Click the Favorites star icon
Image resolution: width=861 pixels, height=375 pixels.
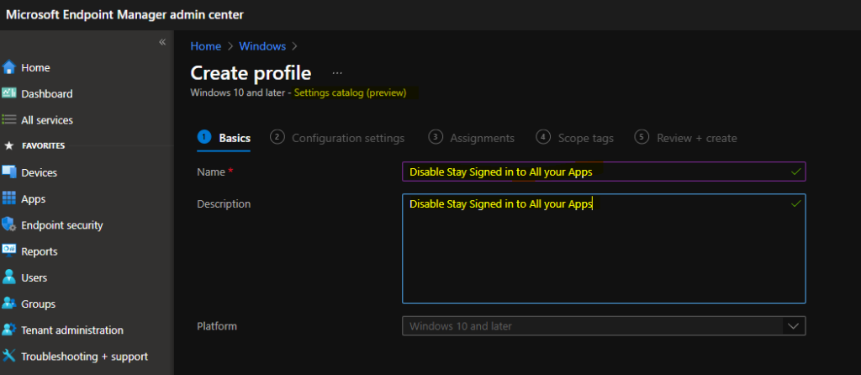click(8, 146)
